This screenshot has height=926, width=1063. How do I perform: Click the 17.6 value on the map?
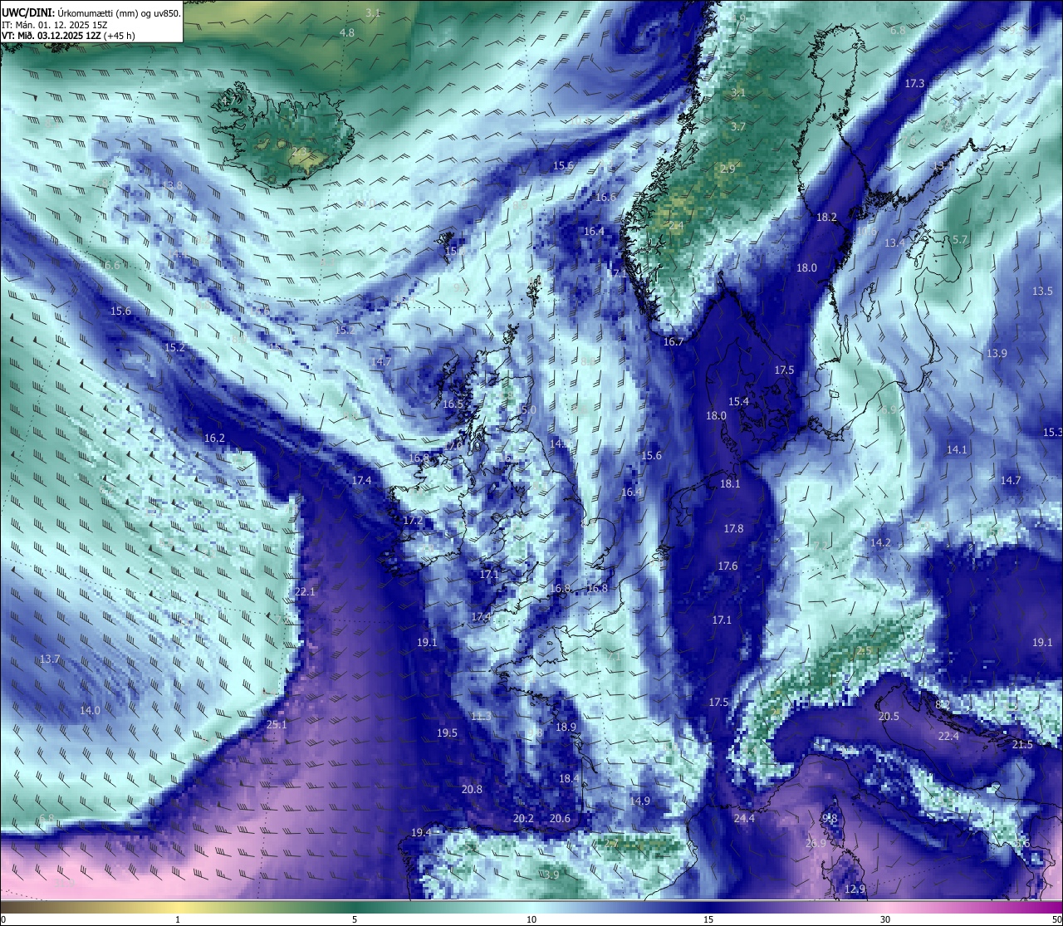pos(727,566)
